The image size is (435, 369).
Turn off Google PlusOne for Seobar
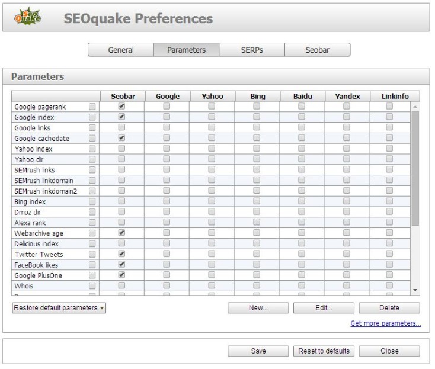coord(121,275)
